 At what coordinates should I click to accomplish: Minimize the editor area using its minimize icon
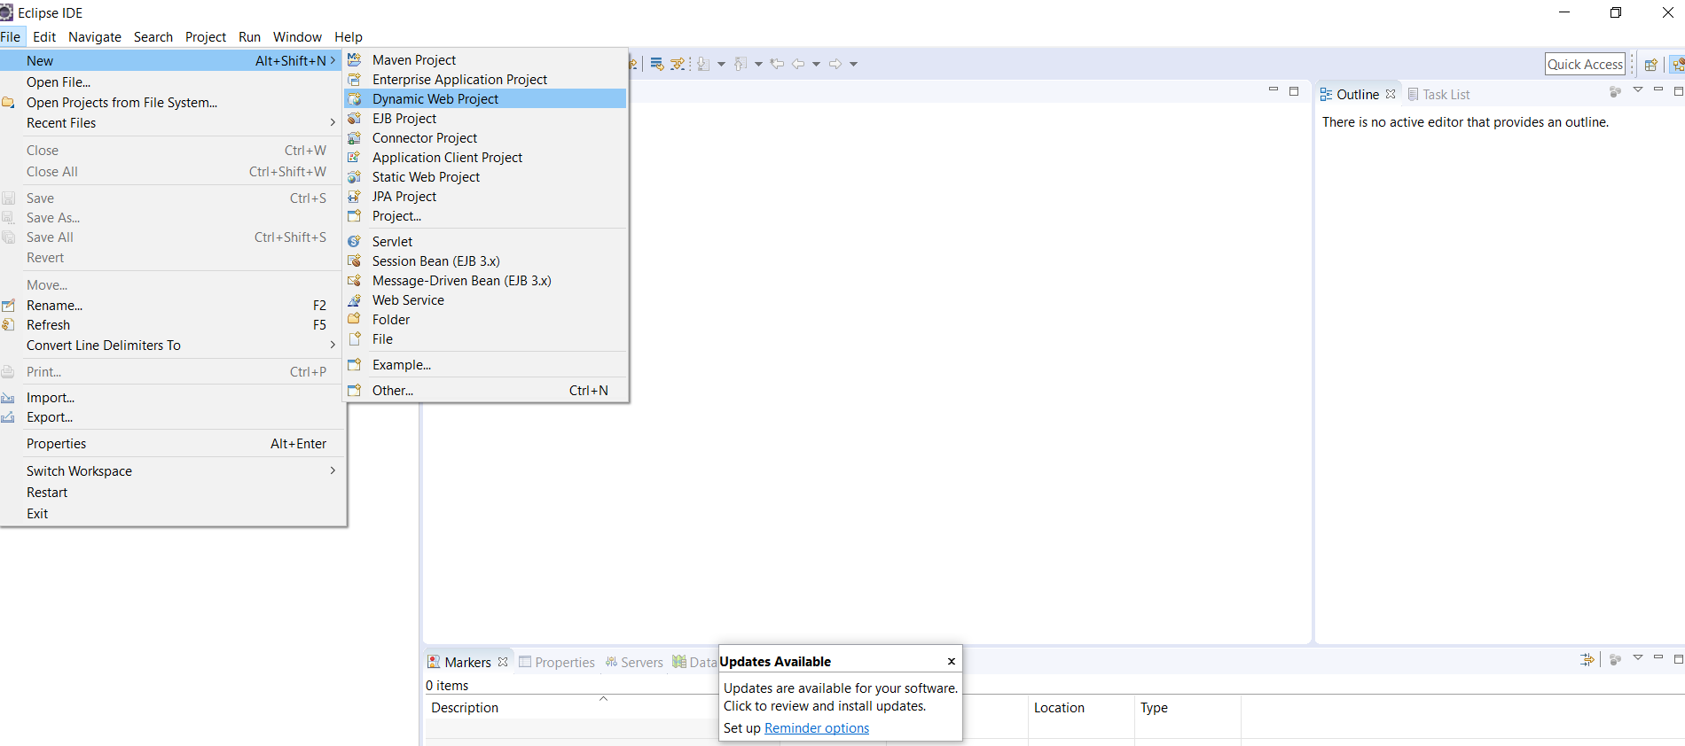coord(1274,90)
